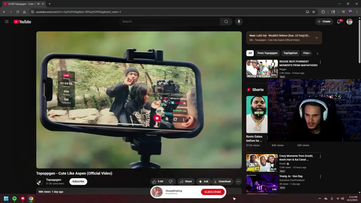Reload the current page
This screenshot has height=203, width=361.
17,12
